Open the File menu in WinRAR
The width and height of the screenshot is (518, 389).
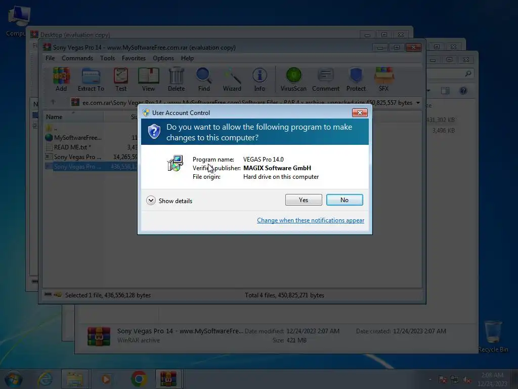[x=50, y=58]
